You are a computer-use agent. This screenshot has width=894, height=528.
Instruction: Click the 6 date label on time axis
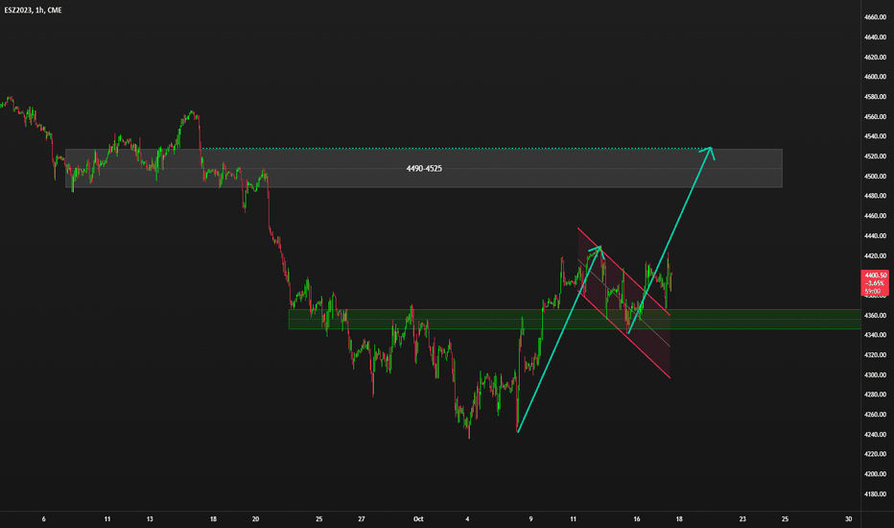coord(44,518)
